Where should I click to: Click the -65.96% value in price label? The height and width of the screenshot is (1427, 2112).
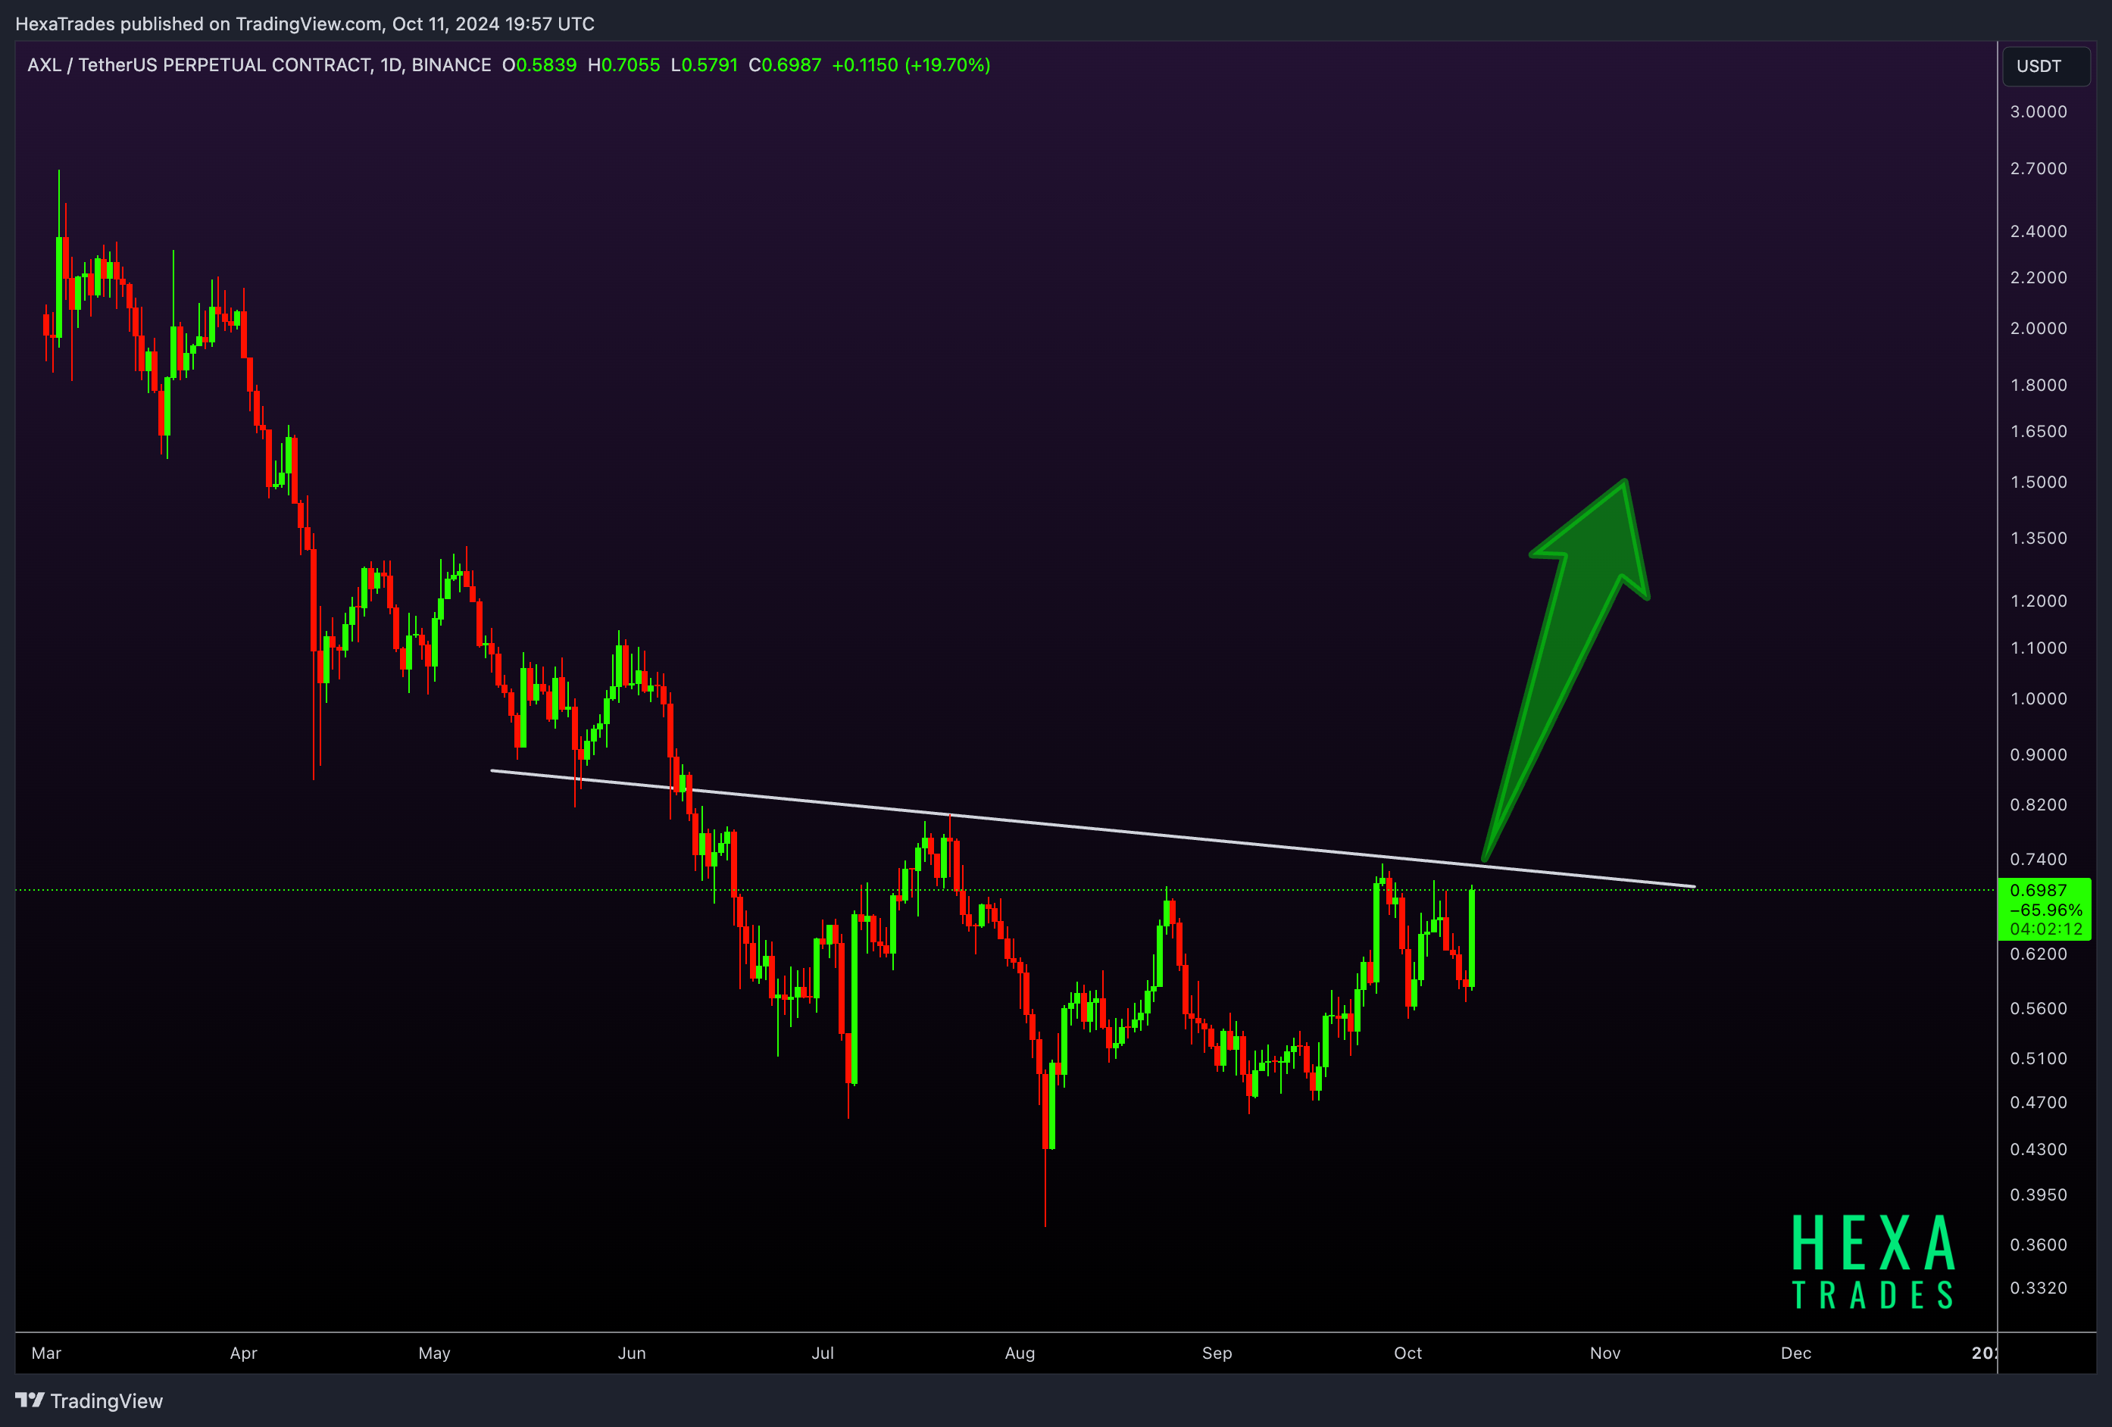(x=2045, y=910)
